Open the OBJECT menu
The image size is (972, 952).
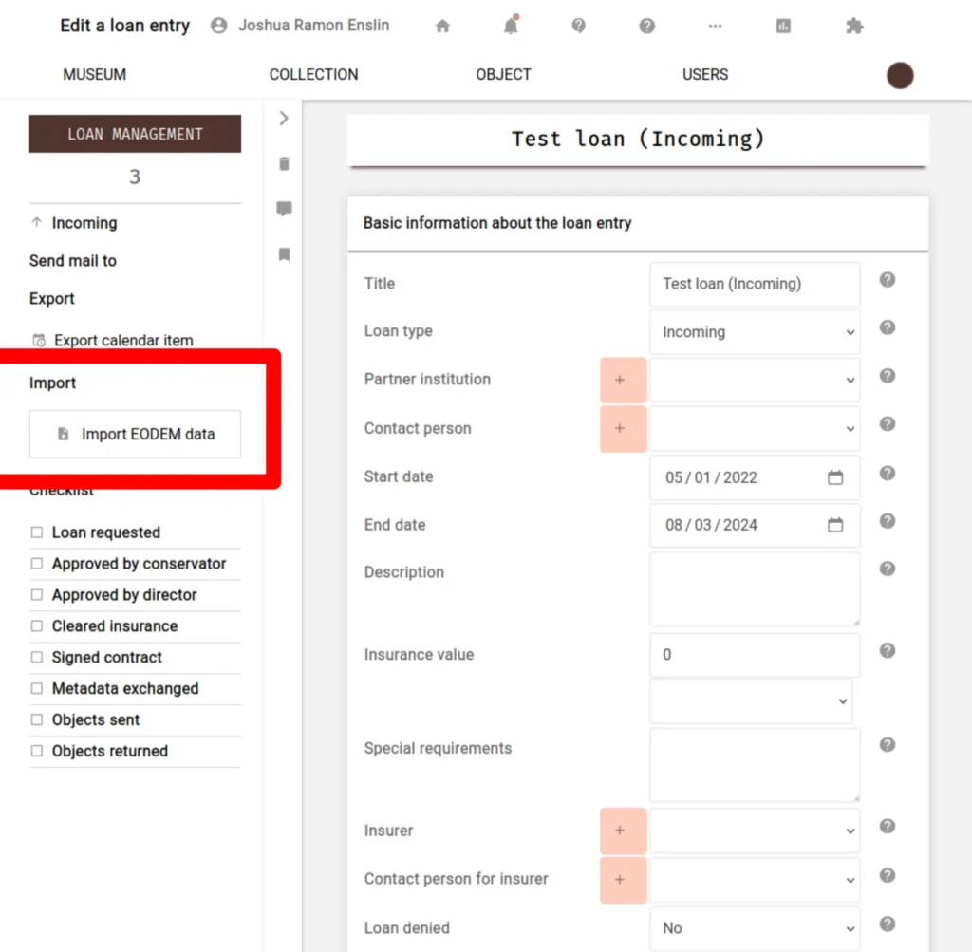point(503,74)
